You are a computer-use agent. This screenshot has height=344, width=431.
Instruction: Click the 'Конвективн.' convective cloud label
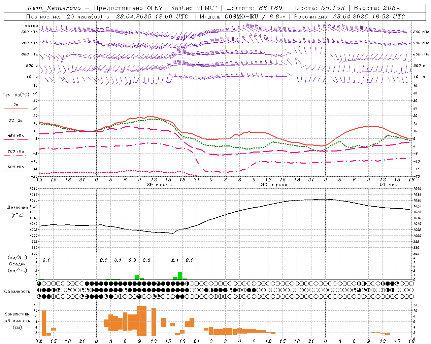(x=18, y=314)
